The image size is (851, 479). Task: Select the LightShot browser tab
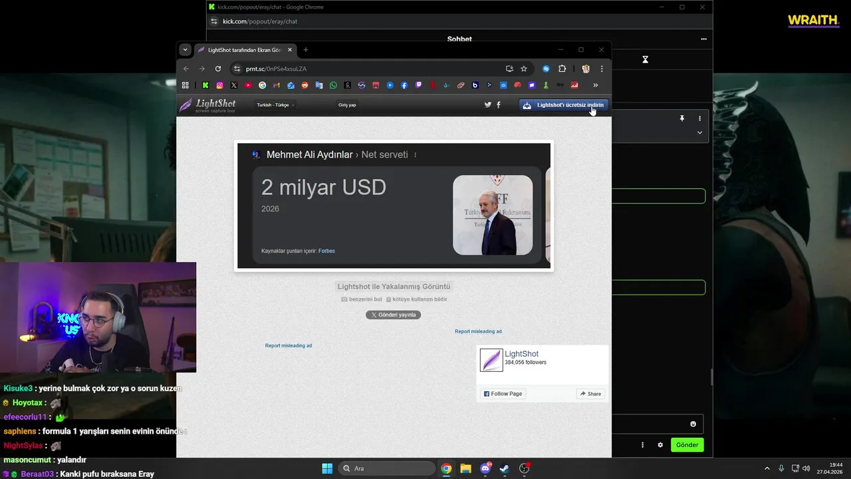[244, 50]
